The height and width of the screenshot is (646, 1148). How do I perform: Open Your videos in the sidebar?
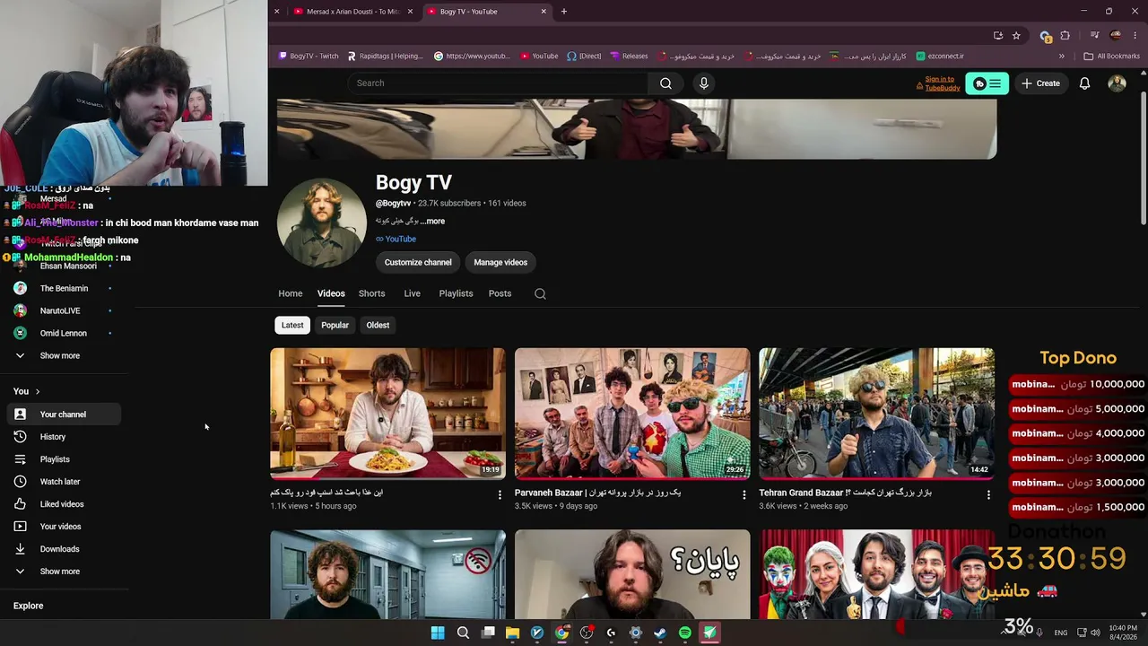[64, 527]
